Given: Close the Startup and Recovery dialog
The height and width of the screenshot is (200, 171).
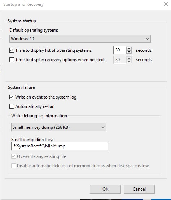Looking at the screenshot, I should coord(166,4).
